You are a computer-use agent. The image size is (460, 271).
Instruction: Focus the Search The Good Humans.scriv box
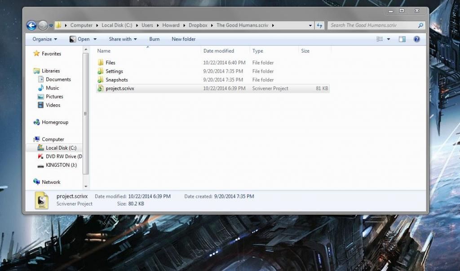[376, 25]
